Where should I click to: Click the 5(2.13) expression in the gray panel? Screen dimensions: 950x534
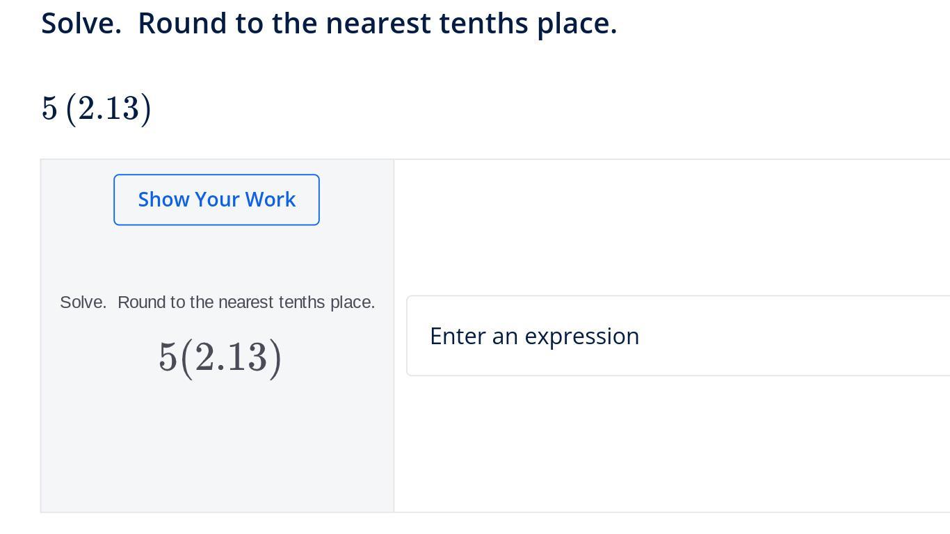[x=220, y=357]
